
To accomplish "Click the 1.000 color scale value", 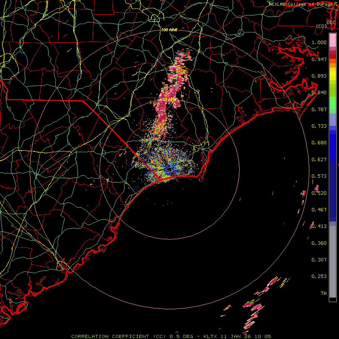I will click(319, 42).
